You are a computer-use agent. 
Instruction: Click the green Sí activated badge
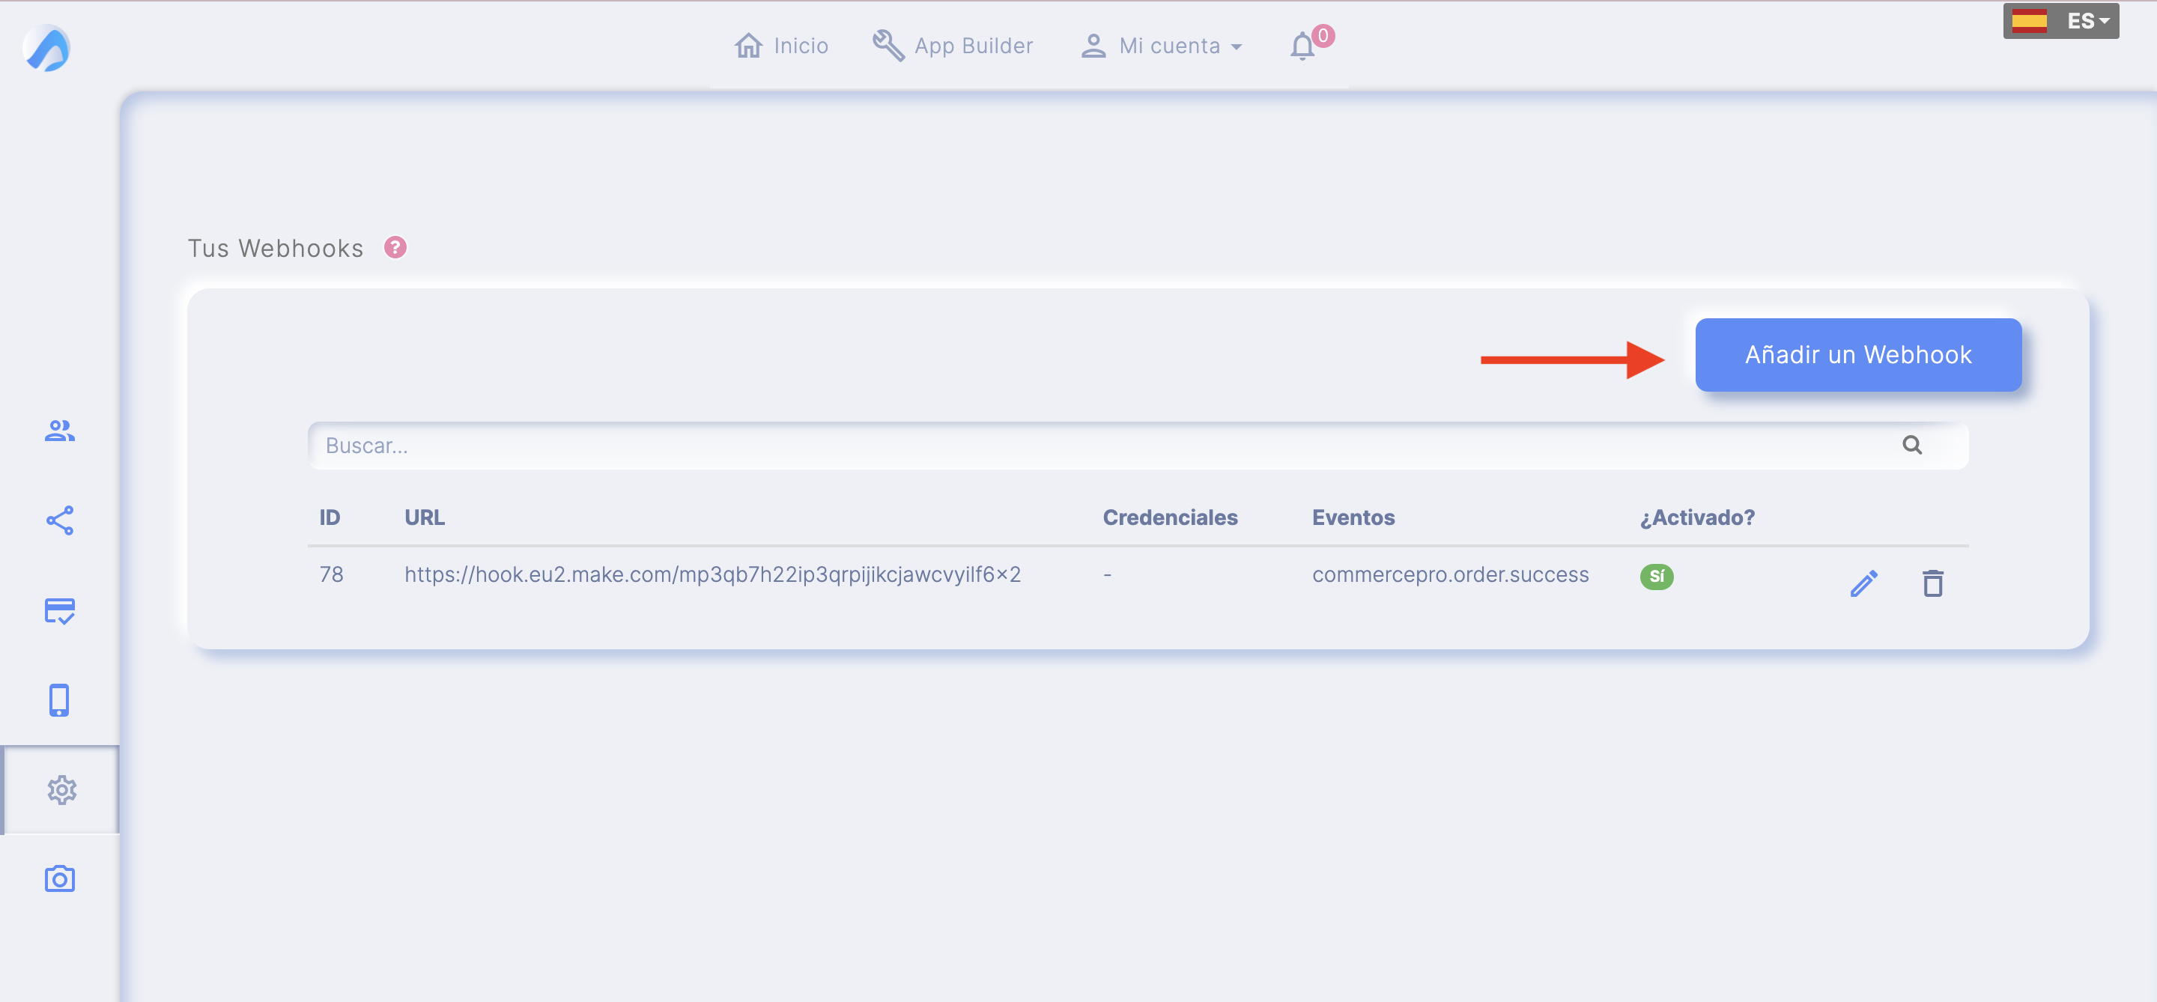[x=1656, y=576]
